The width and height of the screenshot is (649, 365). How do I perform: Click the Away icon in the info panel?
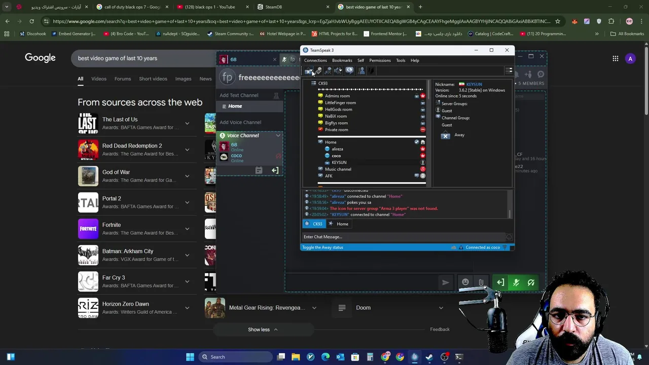tap(445, 135)
